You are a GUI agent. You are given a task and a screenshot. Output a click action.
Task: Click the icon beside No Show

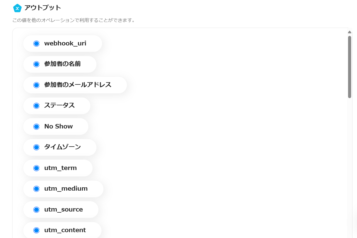tap(36, 127)
